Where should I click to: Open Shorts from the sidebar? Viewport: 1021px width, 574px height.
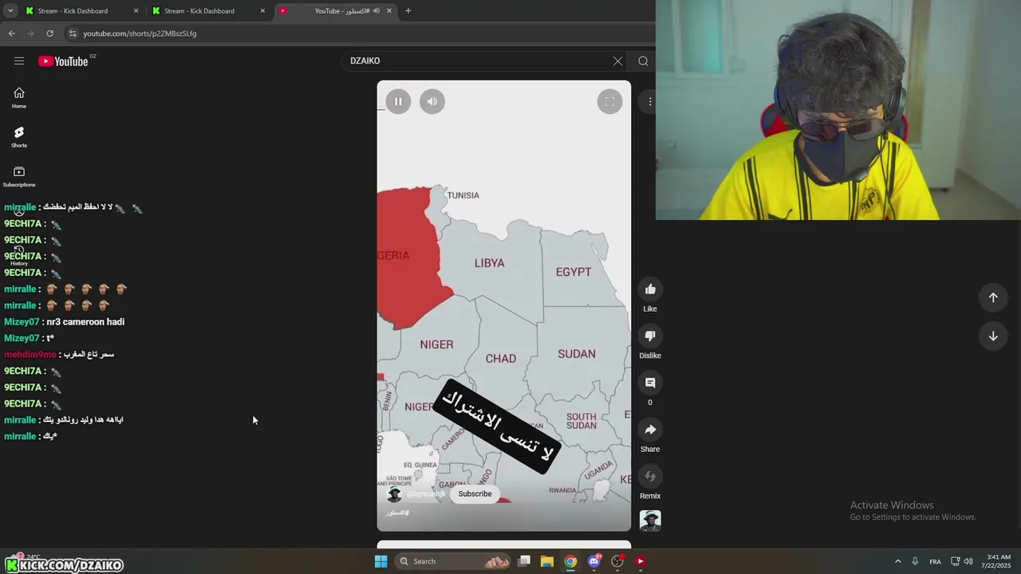[19, 137]
